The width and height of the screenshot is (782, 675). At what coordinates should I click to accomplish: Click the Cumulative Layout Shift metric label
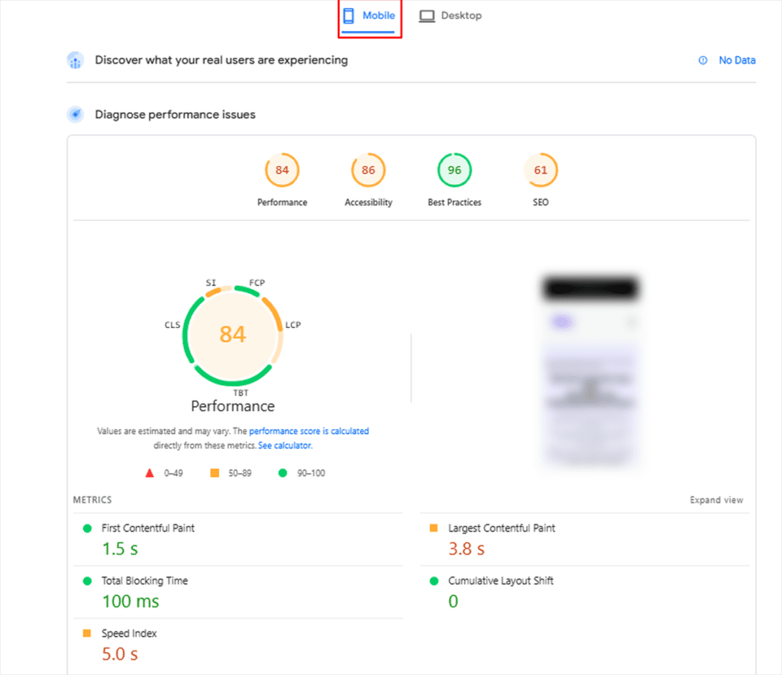click(x=501, y=581)
